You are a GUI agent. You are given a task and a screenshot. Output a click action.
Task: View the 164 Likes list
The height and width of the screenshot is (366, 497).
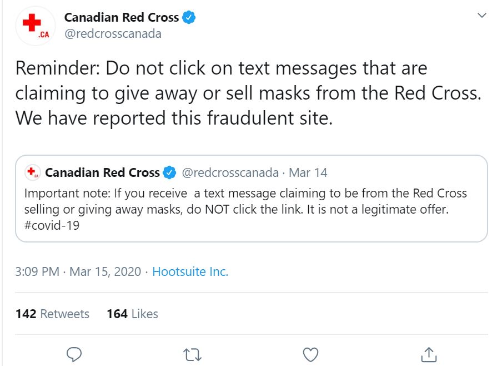(x=132, y=314)
